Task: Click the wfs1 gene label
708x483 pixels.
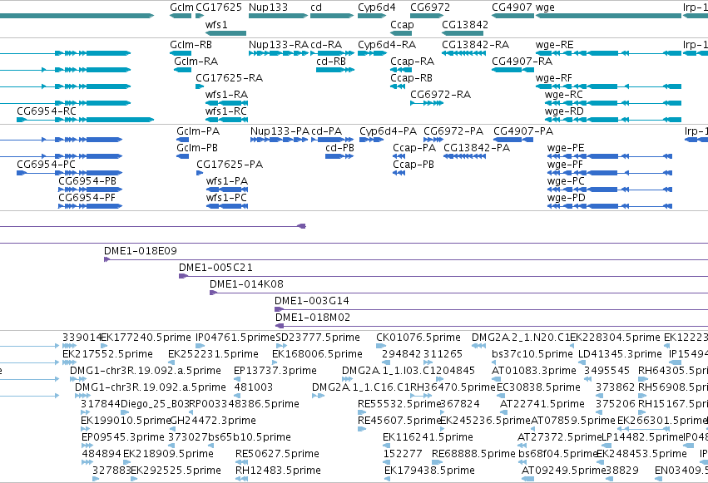Action: tap(216, 24)
